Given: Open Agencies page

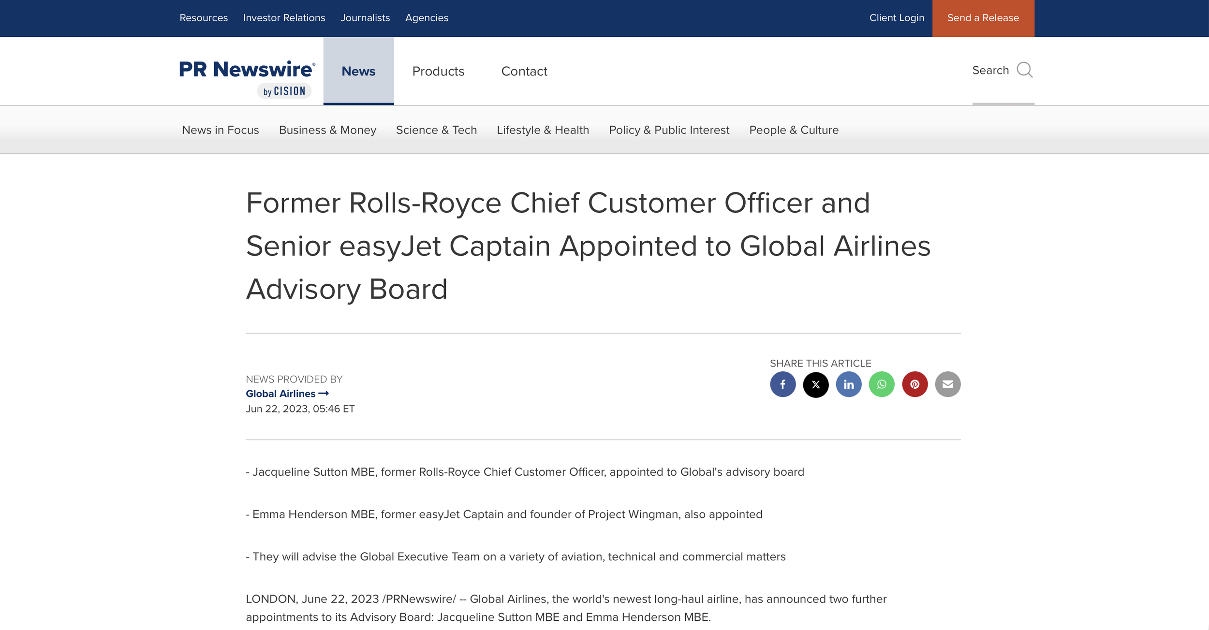Looking at the screenshot, I should [427, 18].
